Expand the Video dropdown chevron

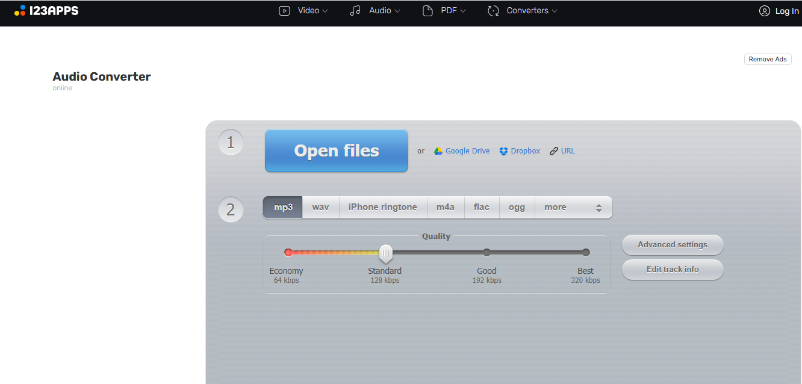click(326, 11)
